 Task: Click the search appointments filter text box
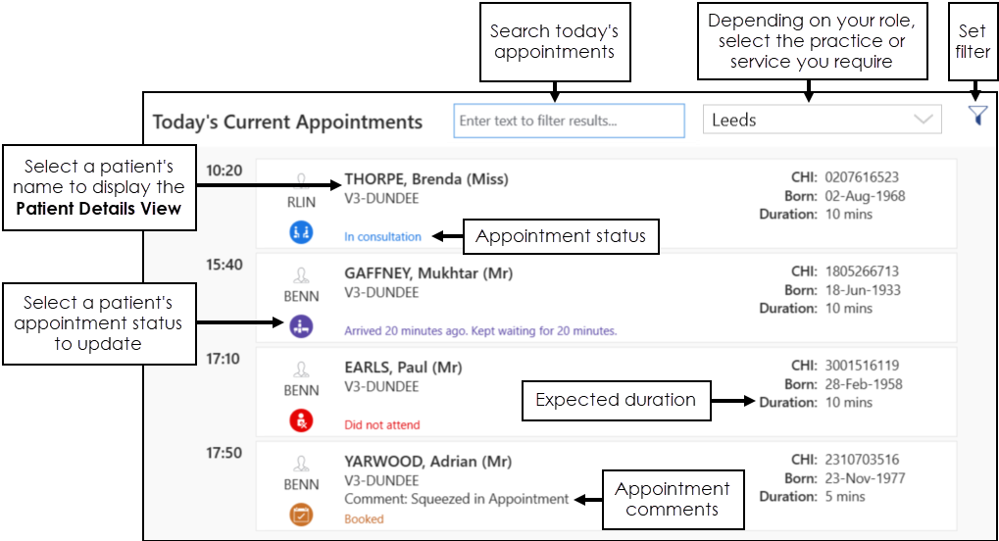point(569,121)
